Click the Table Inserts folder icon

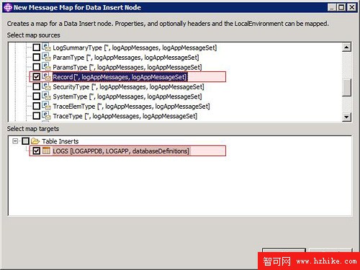pyautogui.click(x=35, y=141)
